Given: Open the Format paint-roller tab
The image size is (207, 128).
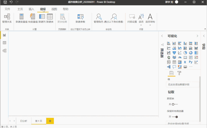Looking at the screenshot, I should 179,73.
